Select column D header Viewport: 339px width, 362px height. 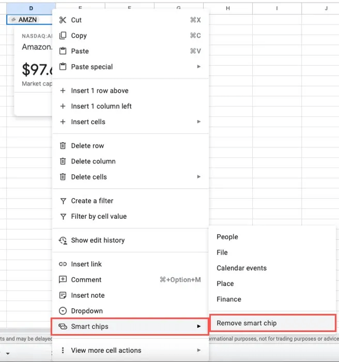click(x=31, y=8)
